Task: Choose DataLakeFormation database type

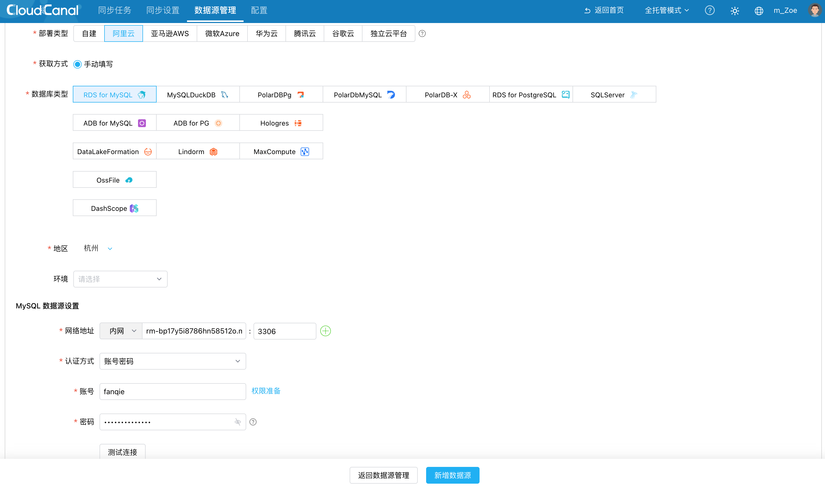Action: [114, 151]
